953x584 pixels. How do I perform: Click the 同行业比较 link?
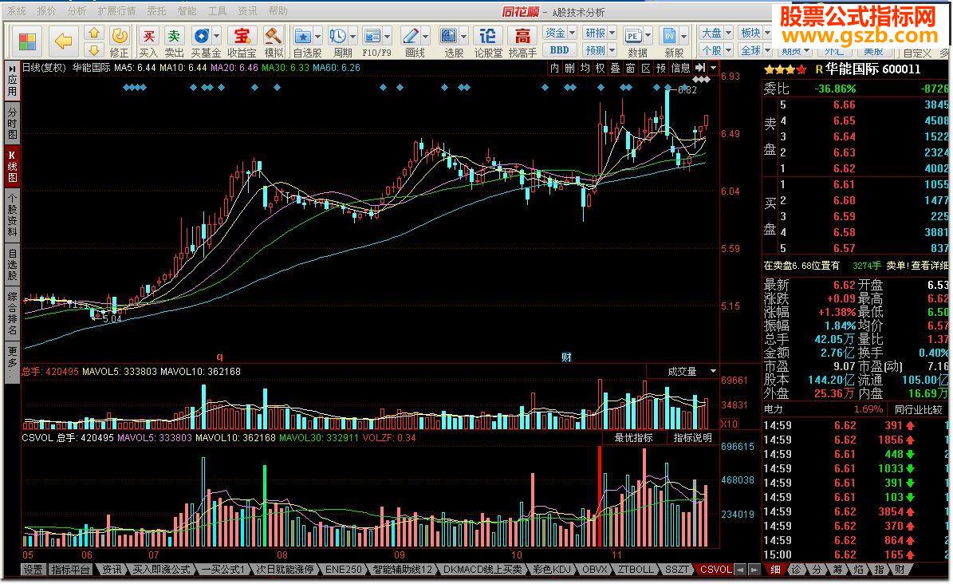918,409
